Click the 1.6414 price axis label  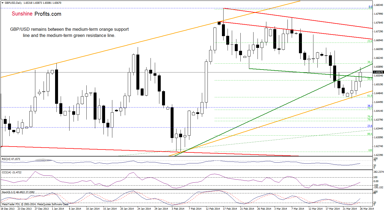click(x=379, y=111)
